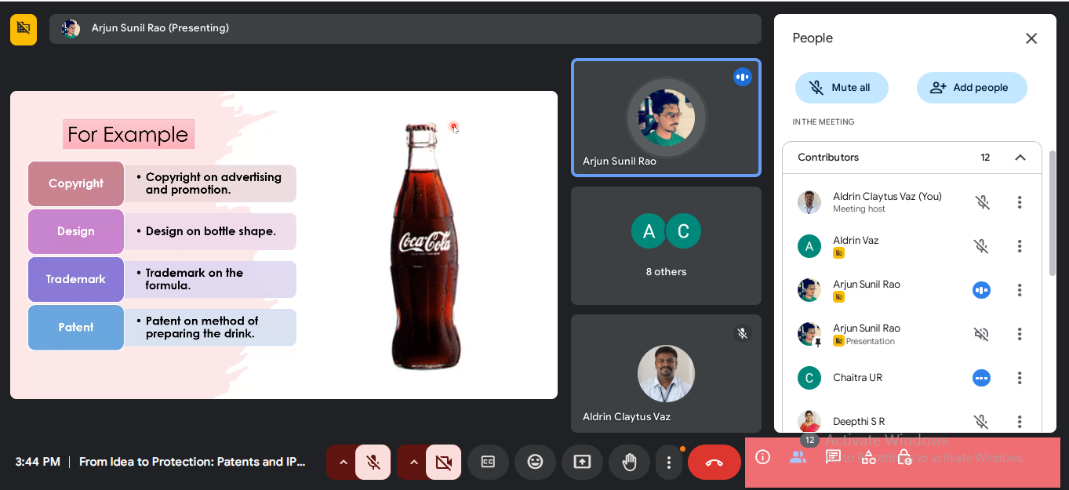Open more options for Aldrin Claytus Vaz (You)
Screen dimensions: 1069x490
[1020, 202]
